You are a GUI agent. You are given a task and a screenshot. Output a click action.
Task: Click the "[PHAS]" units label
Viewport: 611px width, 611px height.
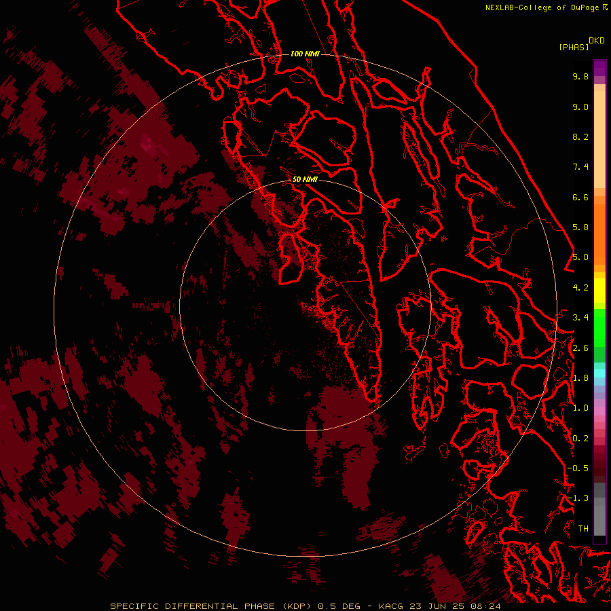(x=574, y=47)
